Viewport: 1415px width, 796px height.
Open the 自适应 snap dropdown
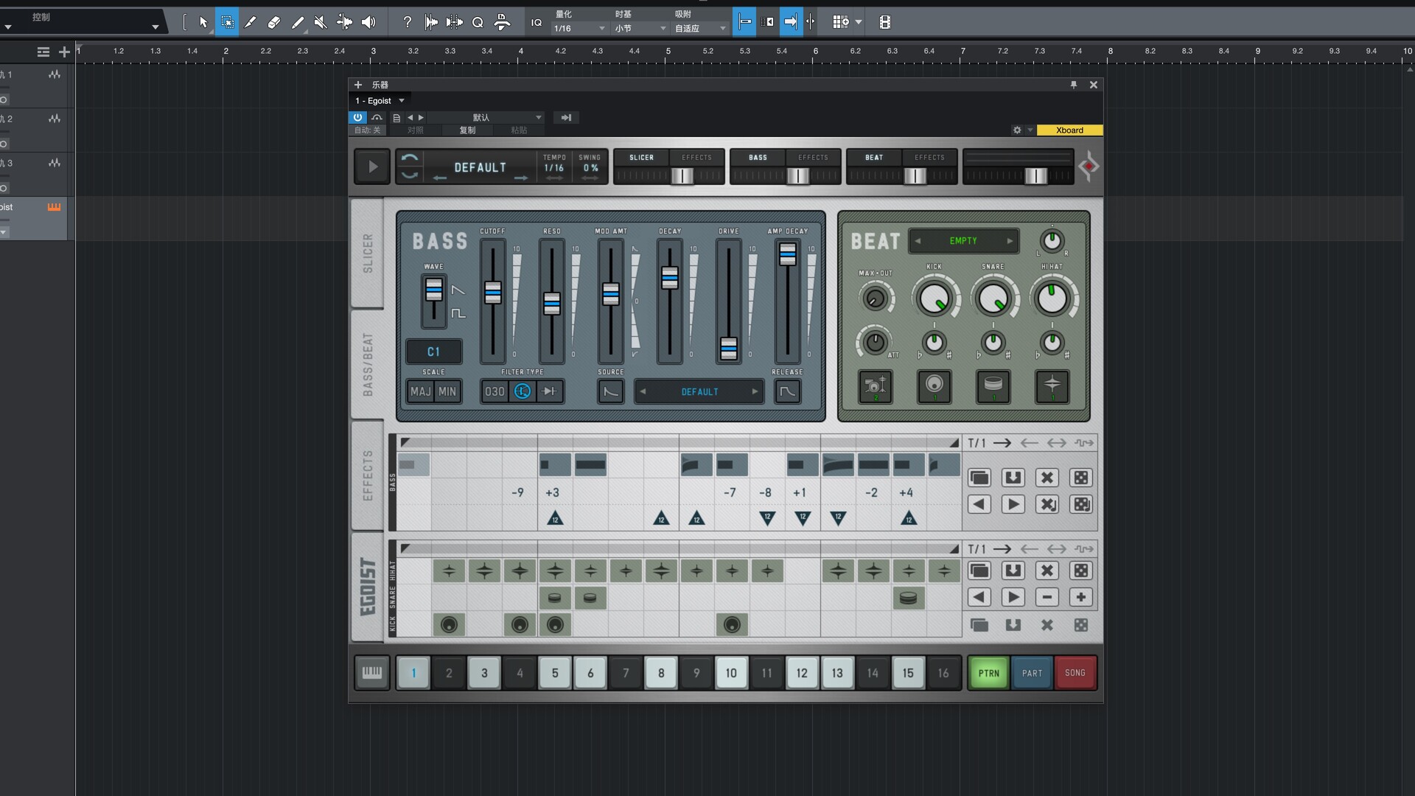[700, 29]
